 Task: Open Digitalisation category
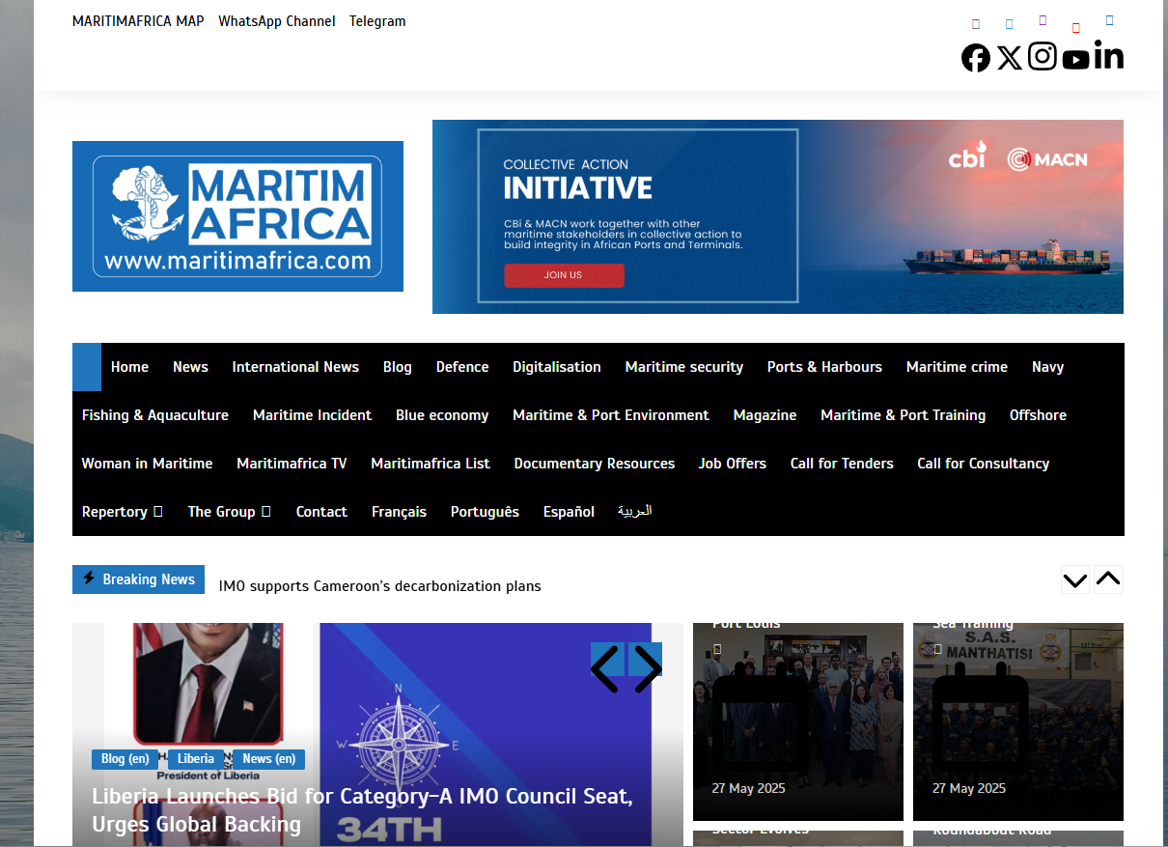point(557,367)
